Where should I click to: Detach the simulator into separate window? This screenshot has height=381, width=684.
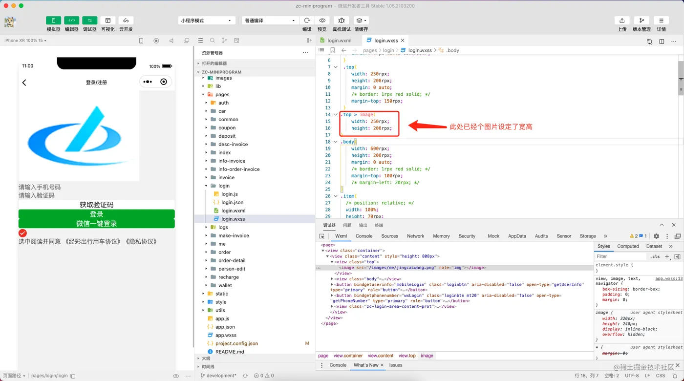[186, 41]
